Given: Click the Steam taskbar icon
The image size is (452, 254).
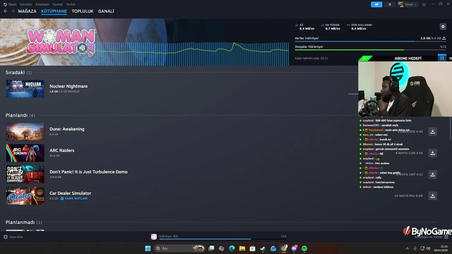Looking at the screenshot, I should pyautogui.click(x=263, y=248).
